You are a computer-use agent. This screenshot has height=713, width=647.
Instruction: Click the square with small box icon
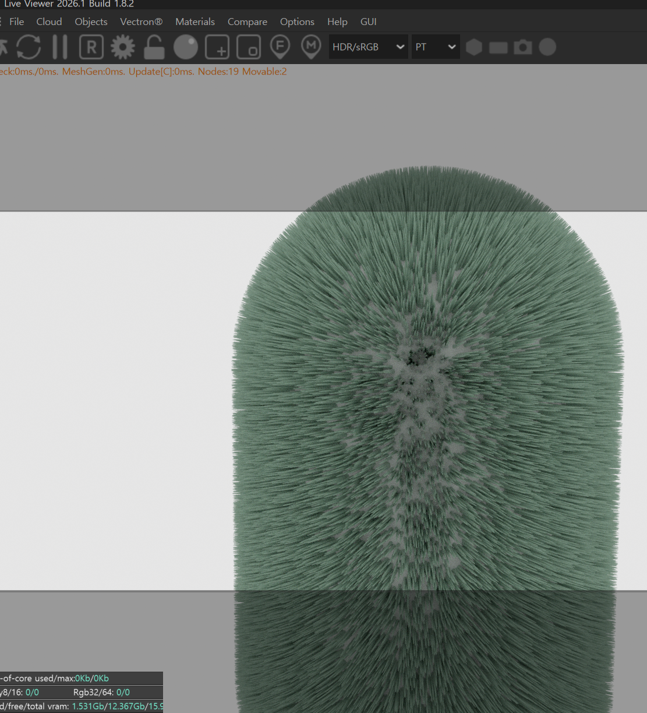click(249, 47)
